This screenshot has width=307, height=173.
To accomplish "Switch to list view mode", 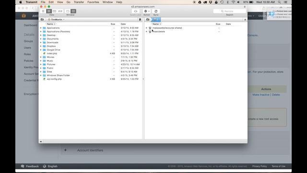I will tap(49, 11).
